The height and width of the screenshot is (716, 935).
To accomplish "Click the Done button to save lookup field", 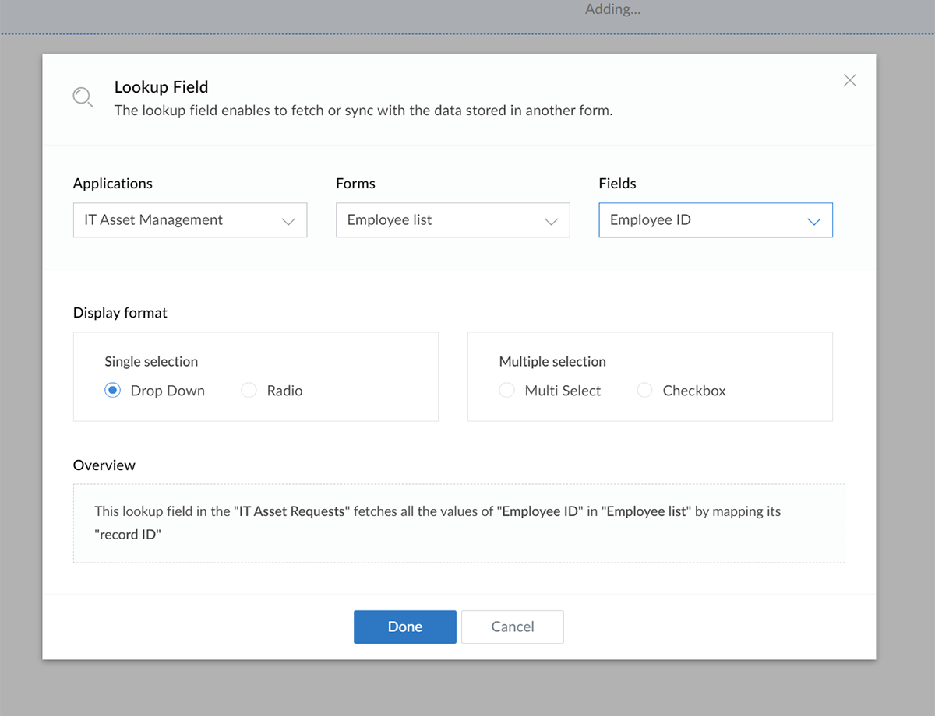I will coord(404,626).
